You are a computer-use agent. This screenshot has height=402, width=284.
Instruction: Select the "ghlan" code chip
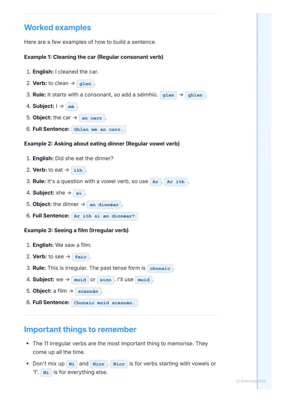point(195,95)
